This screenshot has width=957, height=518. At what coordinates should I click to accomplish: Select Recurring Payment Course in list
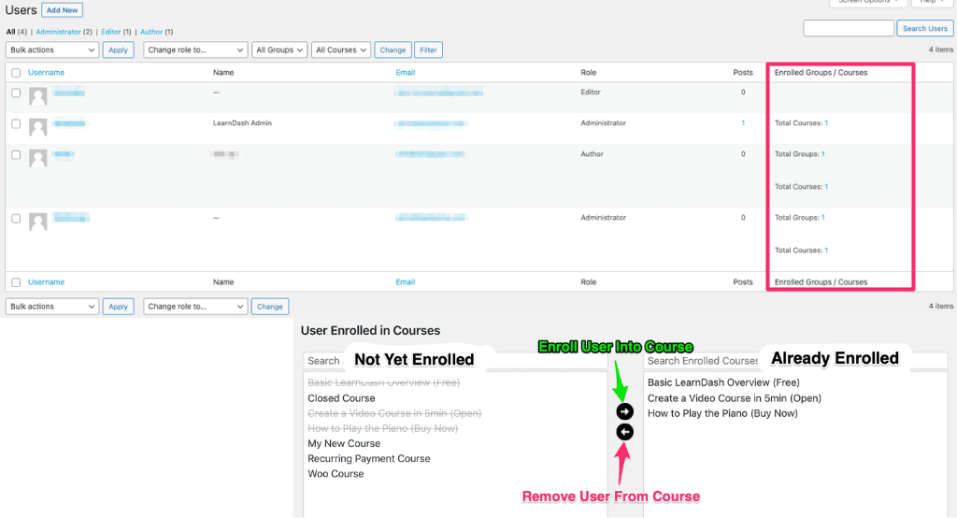pyautogui.click(x=368, y=459)
